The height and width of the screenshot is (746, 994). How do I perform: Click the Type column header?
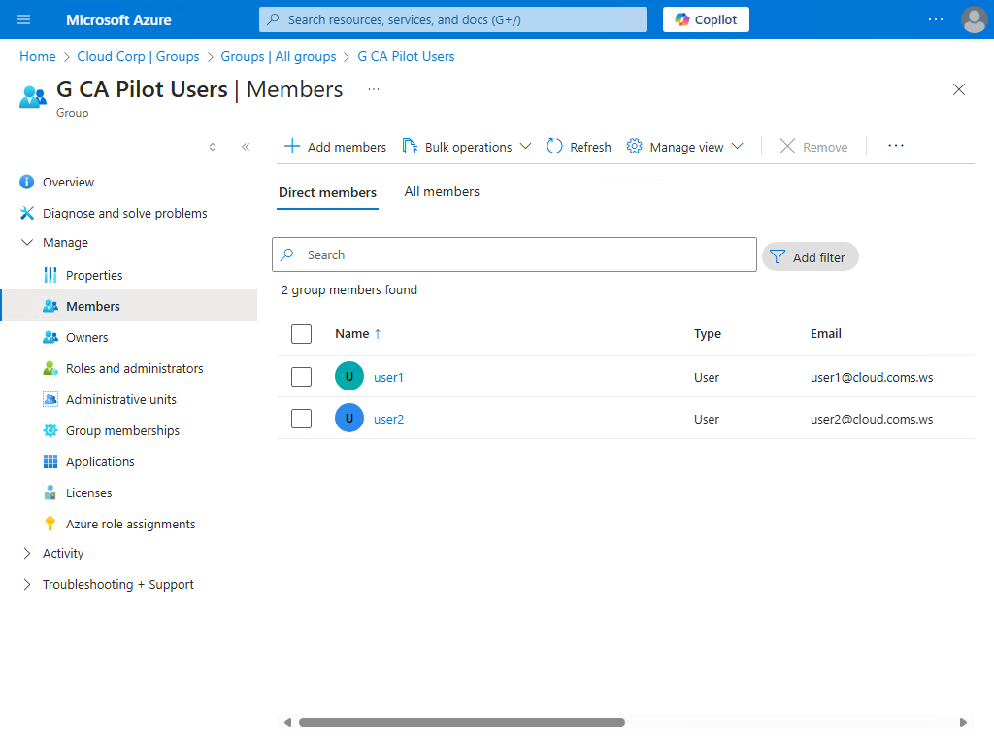point(707,334)
